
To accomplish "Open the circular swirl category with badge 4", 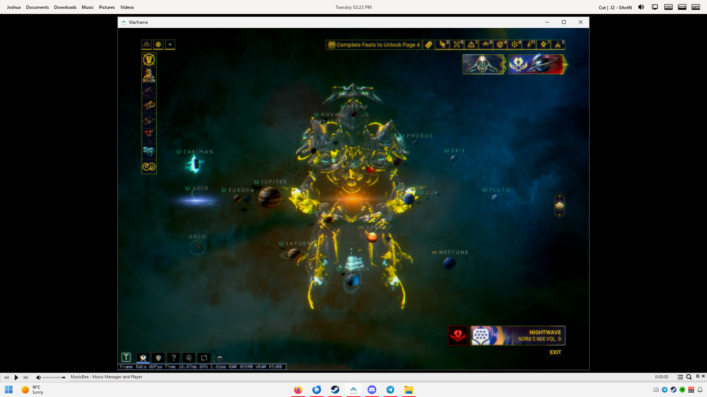I will click(500, 45).
